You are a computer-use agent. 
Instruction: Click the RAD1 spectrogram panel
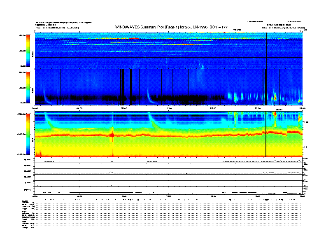169,87
